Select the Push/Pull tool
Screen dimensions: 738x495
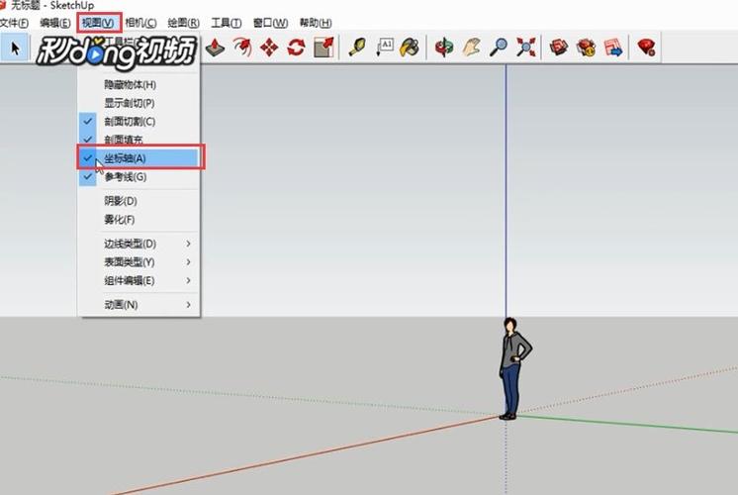point(215,48)
